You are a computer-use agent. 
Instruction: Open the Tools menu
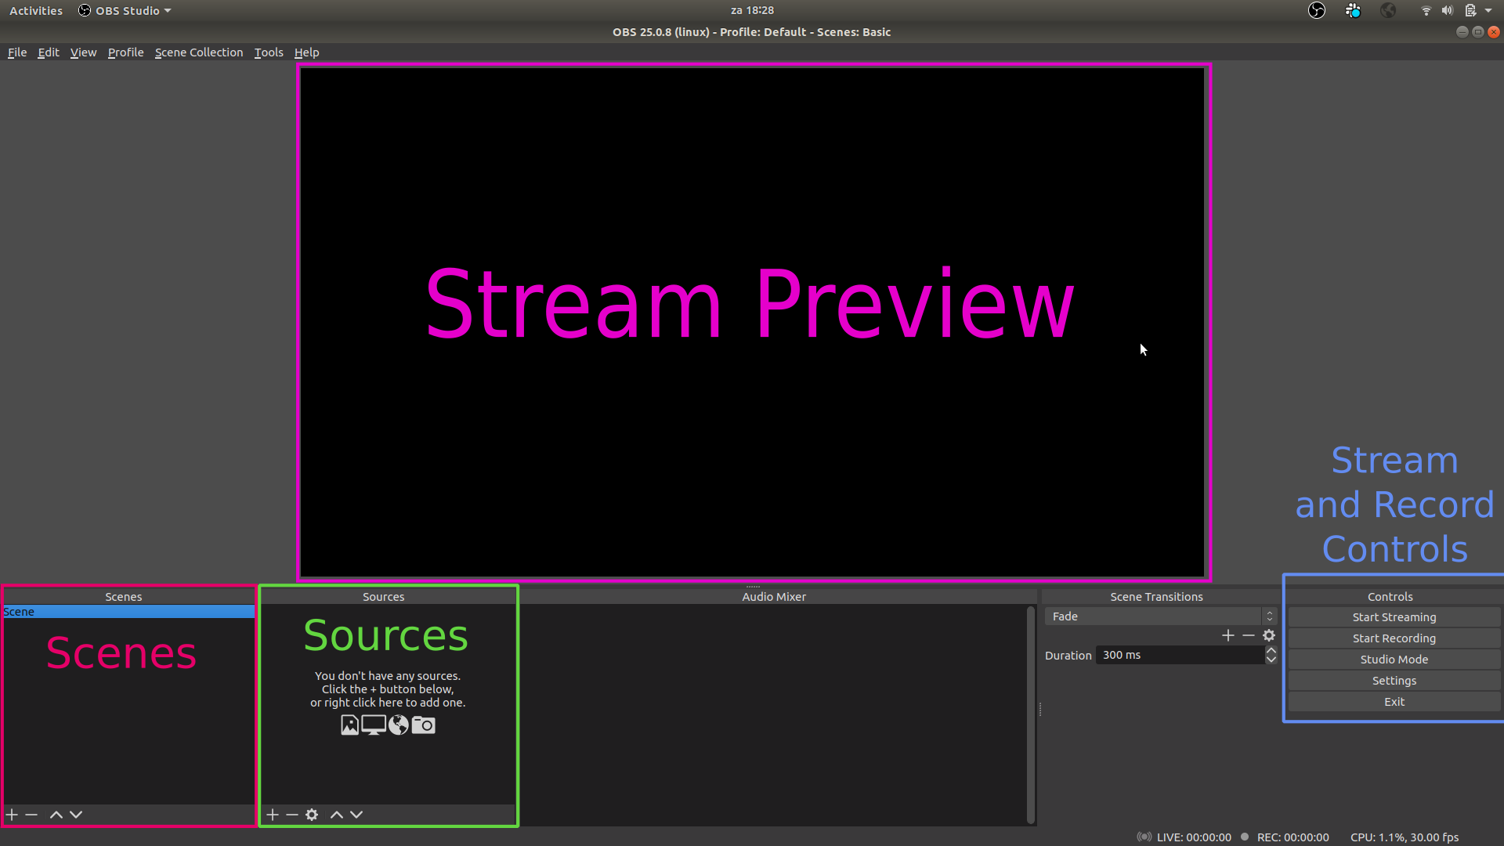point(268,52)
